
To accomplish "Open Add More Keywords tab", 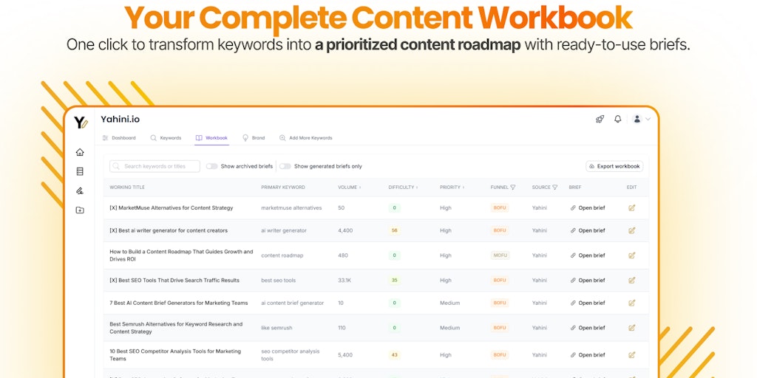I will [x=305, y=138].
